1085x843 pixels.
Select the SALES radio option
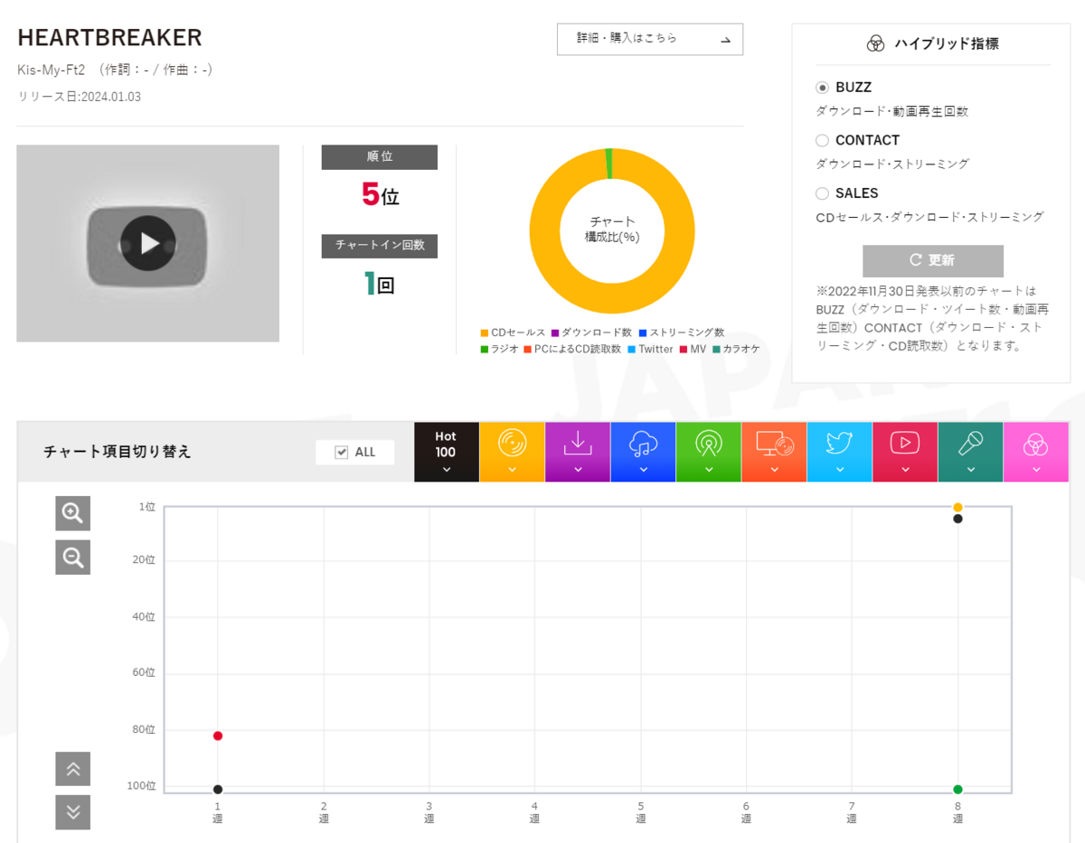click(x=822, y=192)
